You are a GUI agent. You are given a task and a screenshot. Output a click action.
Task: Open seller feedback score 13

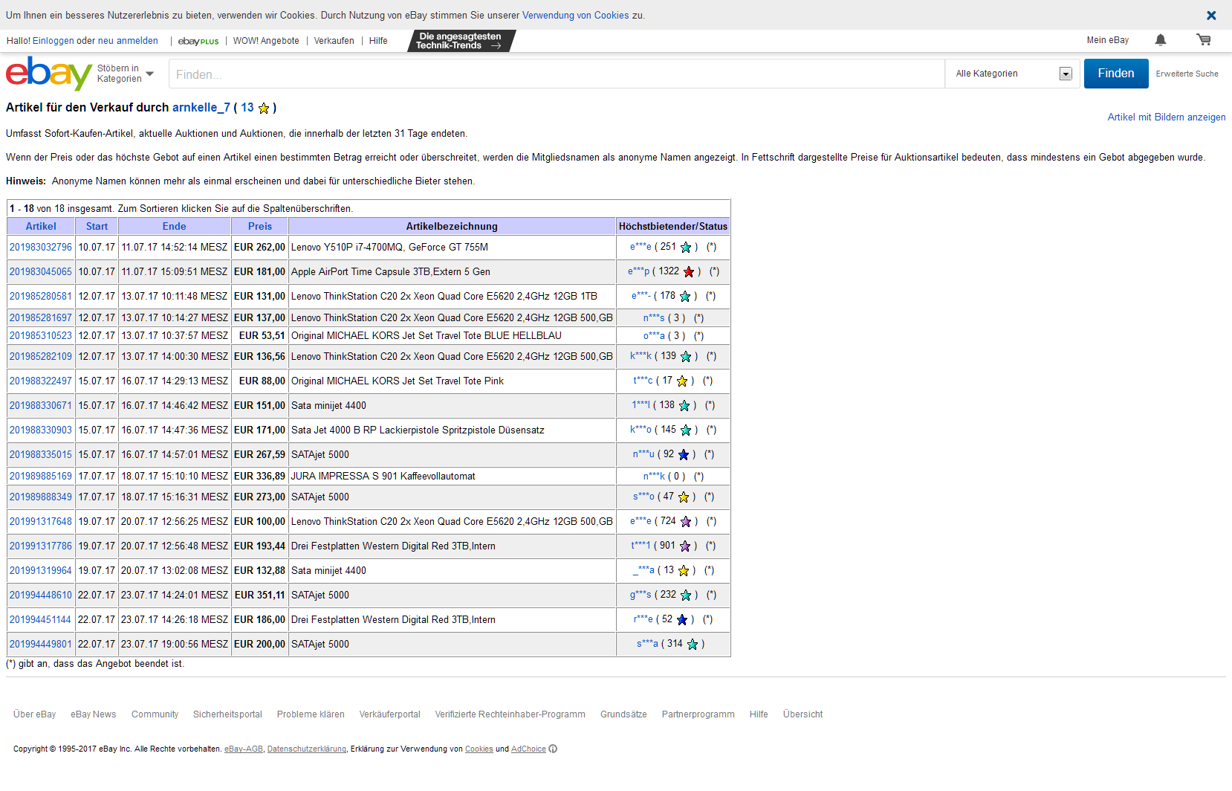[x=247, y=108]
